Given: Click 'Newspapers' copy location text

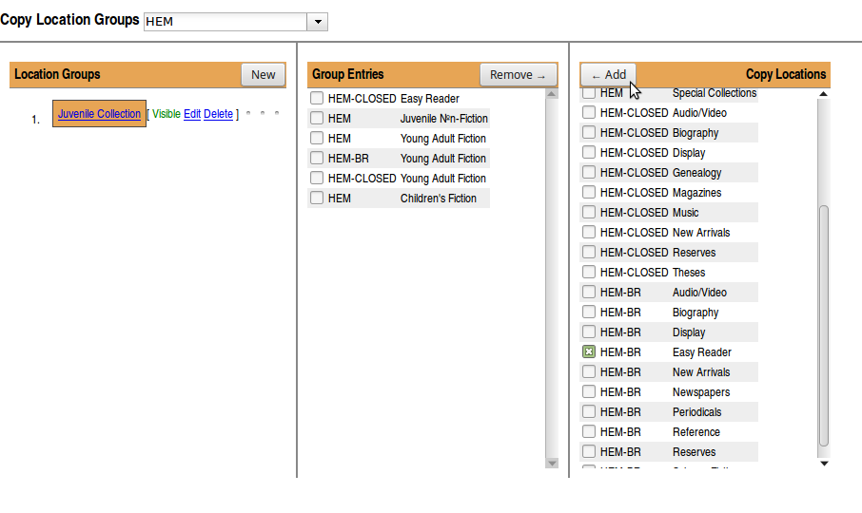Looking at the screenshot, I should (701, 392).
